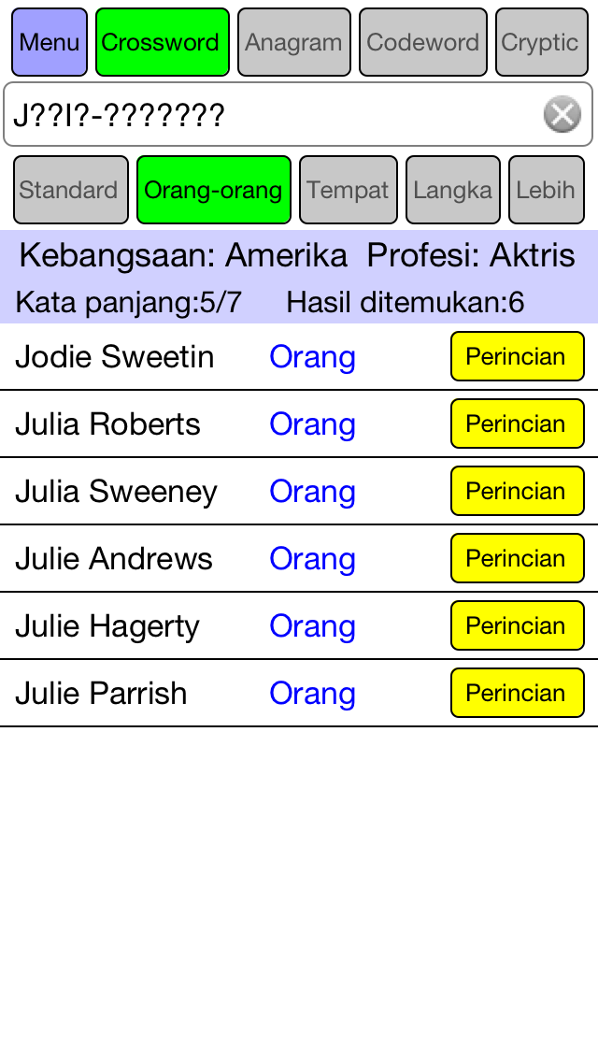Select the Cryptic mode tab
This screenshot has height=1062, width=598.
(541, 42)
